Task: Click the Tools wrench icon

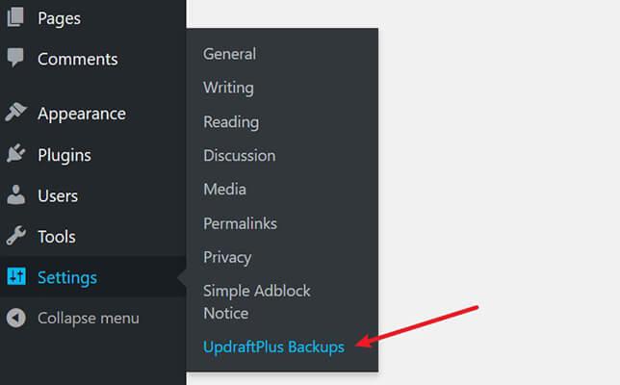Action: coord(15,236)
